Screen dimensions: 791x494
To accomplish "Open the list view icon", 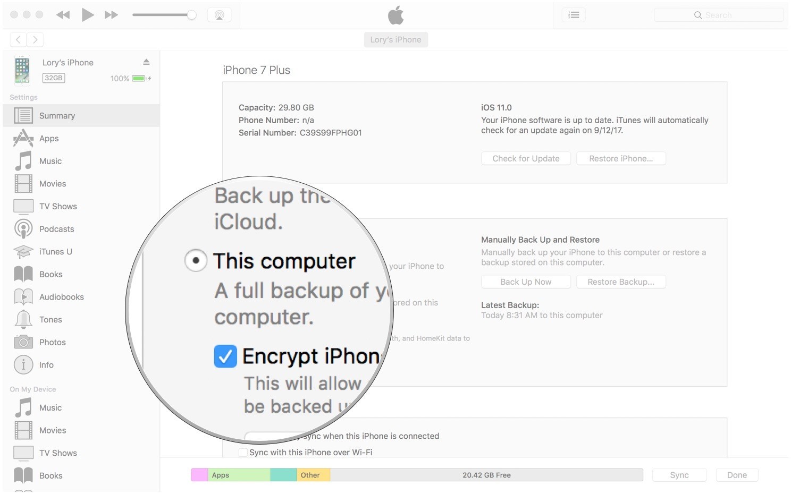I will click(x=574, y=15).
